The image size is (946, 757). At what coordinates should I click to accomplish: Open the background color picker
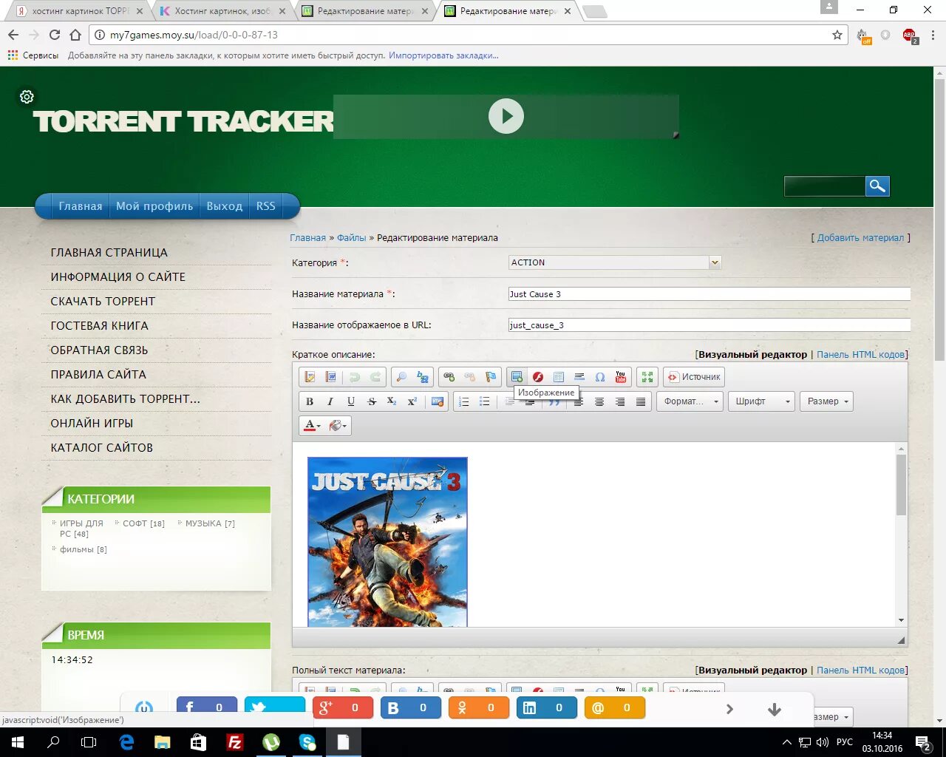pyautogui.click(x=338, y=426)
